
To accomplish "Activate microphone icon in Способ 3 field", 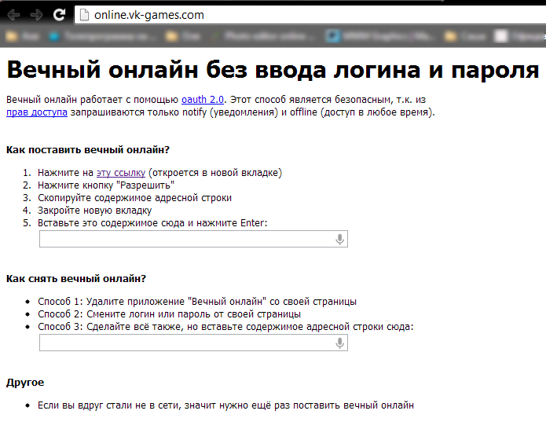I will [x=340, y=343].
